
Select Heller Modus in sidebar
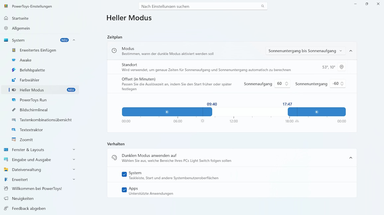point(40,90)
